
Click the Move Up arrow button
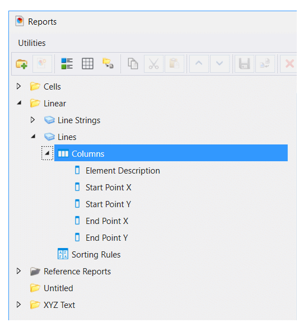(x=199, y=64)
